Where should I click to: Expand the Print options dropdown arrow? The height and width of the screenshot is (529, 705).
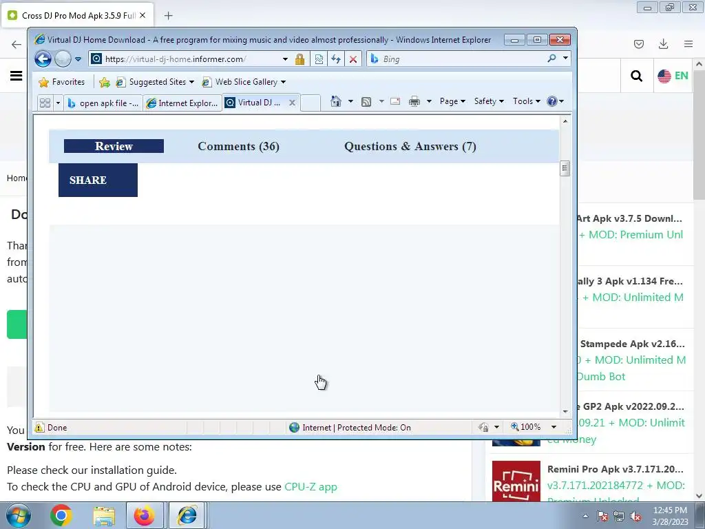(x=429, y=101)
